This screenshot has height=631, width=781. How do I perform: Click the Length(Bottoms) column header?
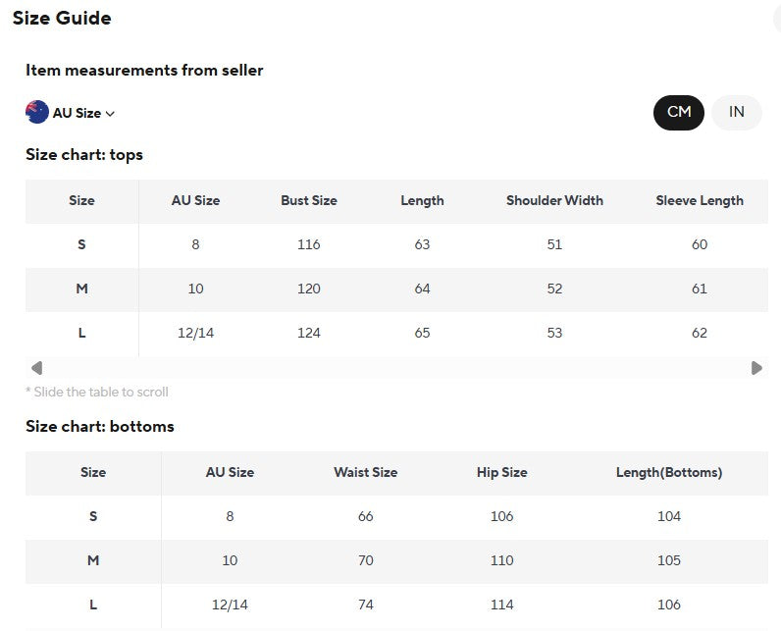click(669, 473)
